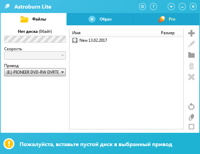Switch to the Файлы tab

pos(34,19)
